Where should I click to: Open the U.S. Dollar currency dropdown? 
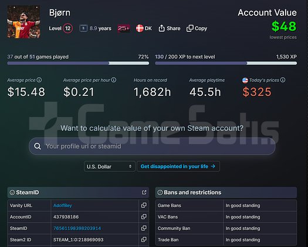110,166
